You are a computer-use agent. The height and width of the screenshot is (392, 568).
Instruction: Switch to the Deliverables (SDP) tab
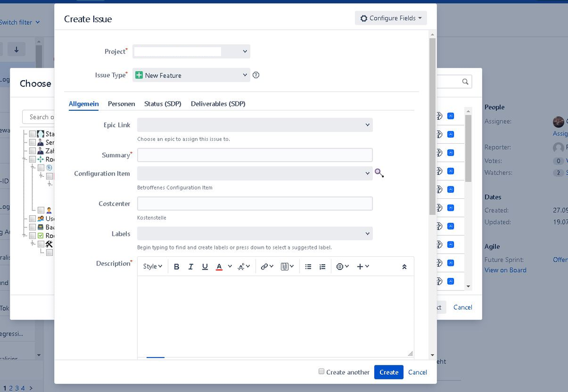tap(218, 104)
